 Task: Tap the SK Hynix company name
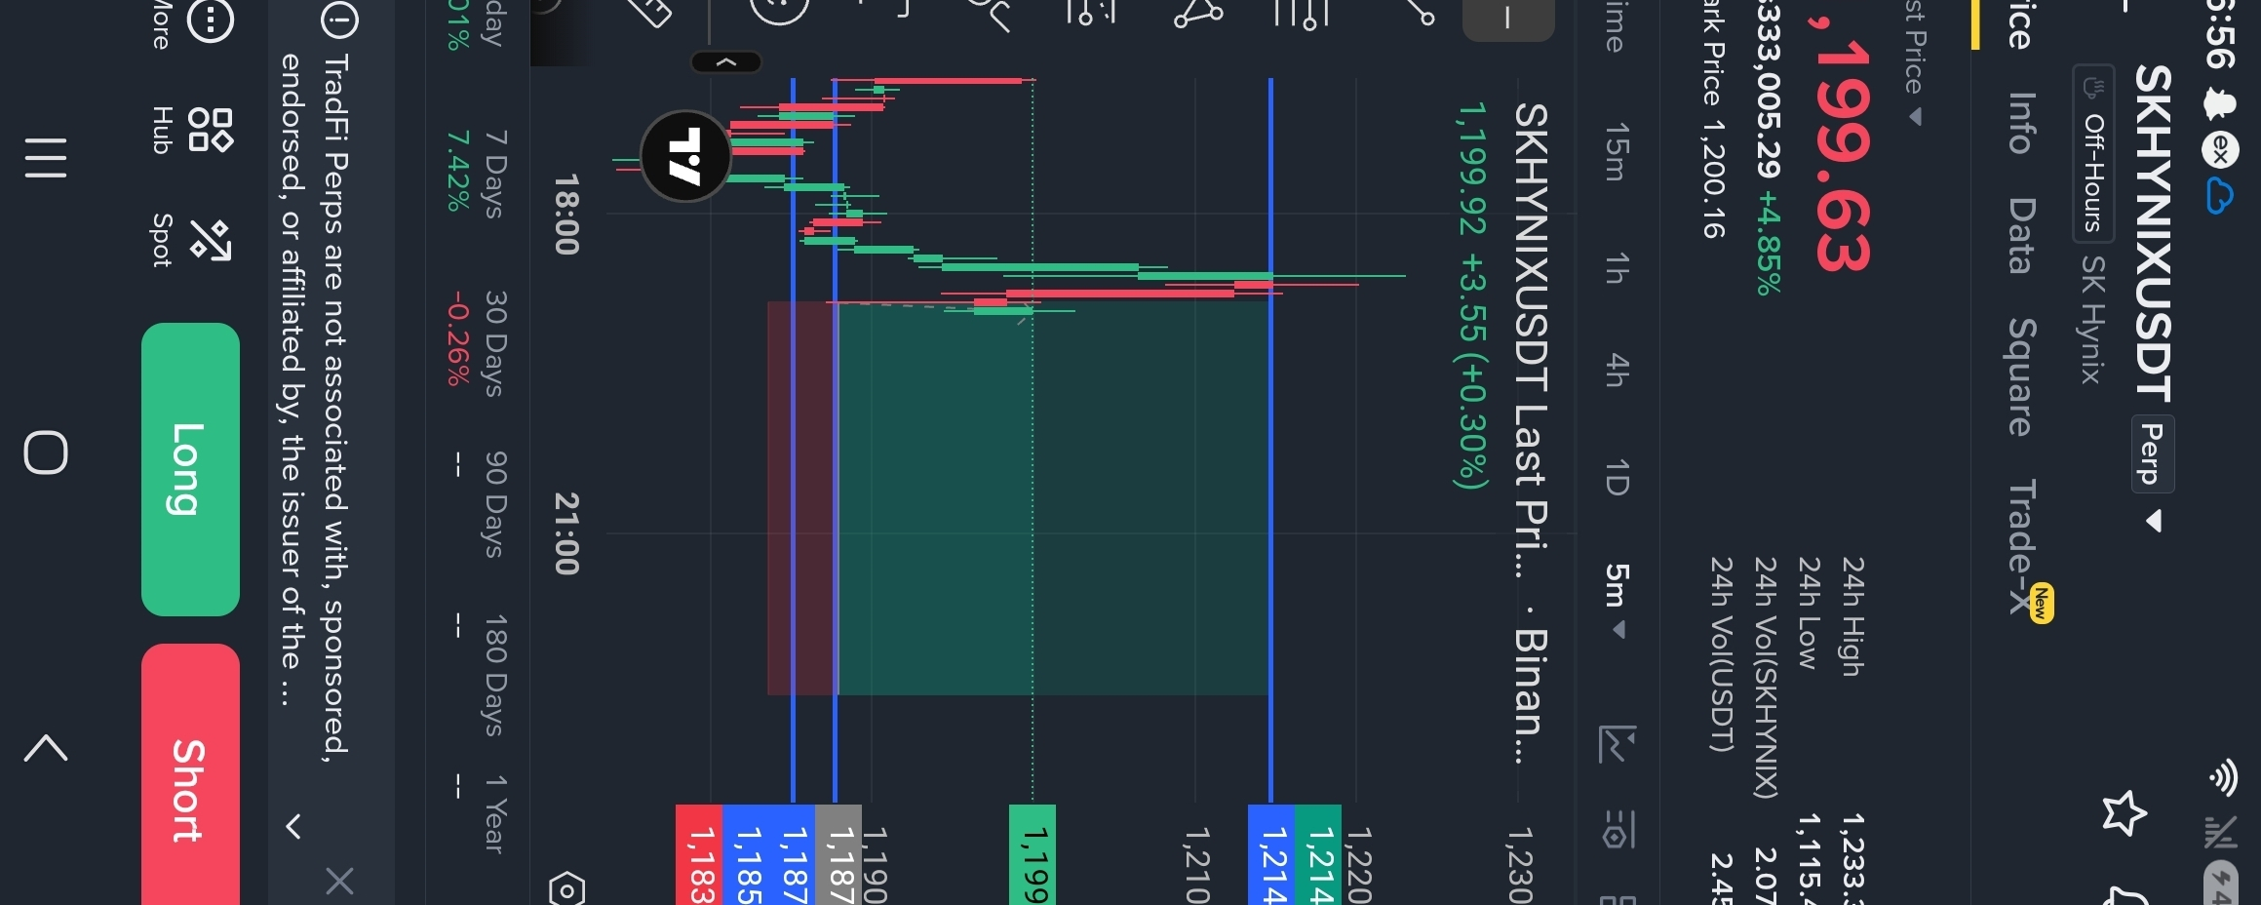click(x=2092, y=319)
